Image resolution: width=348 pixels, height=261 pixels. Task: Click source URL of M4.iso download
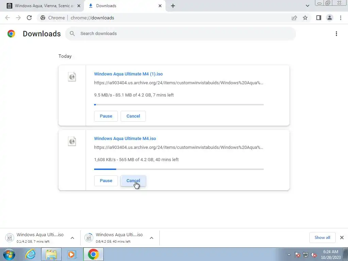pyautogui.click(x=179, y=147)
